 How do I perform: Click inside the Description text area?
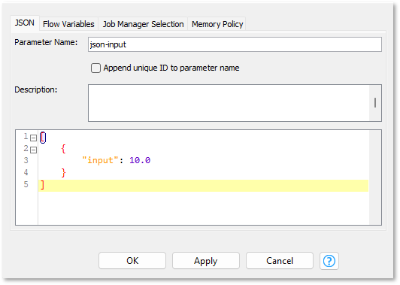click(229, 103)
